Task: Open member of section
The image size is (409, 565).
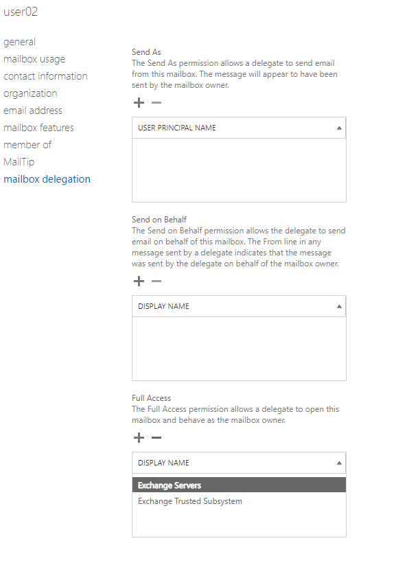Action: pos(27,145)
